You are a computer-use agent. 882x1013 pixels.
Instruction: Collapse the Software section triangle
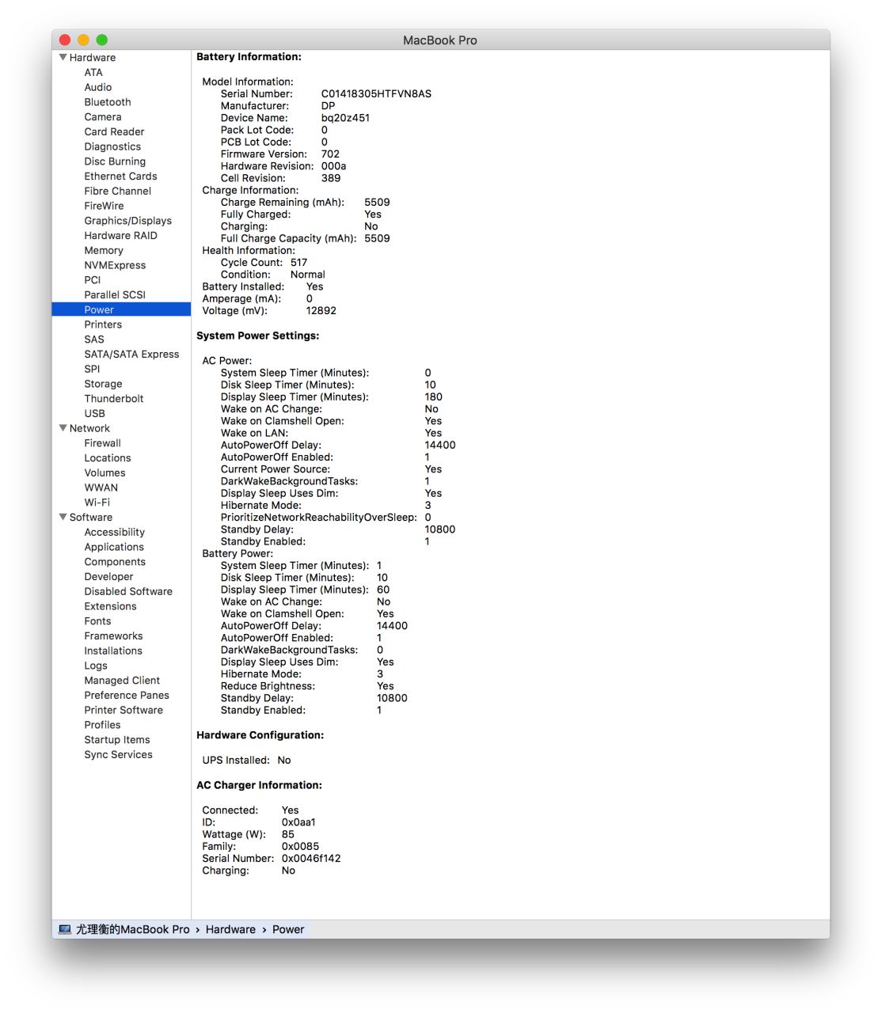[x=63, y=517]
